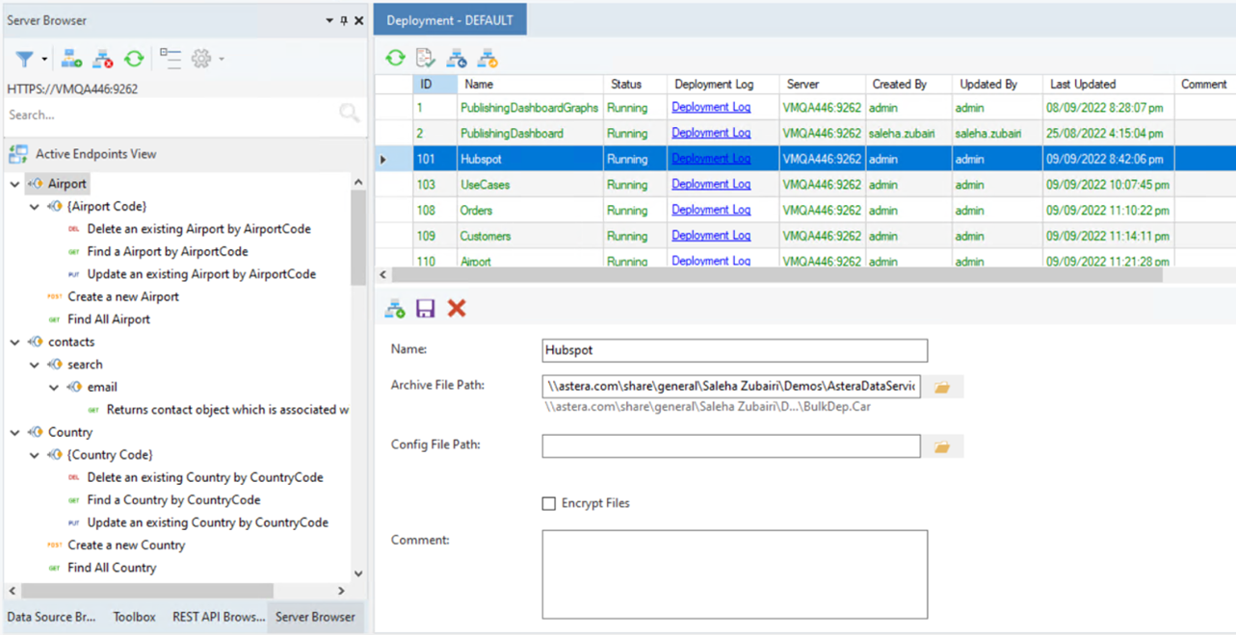
Task: Collapse the Airport tree node
Action: point(14,184)
